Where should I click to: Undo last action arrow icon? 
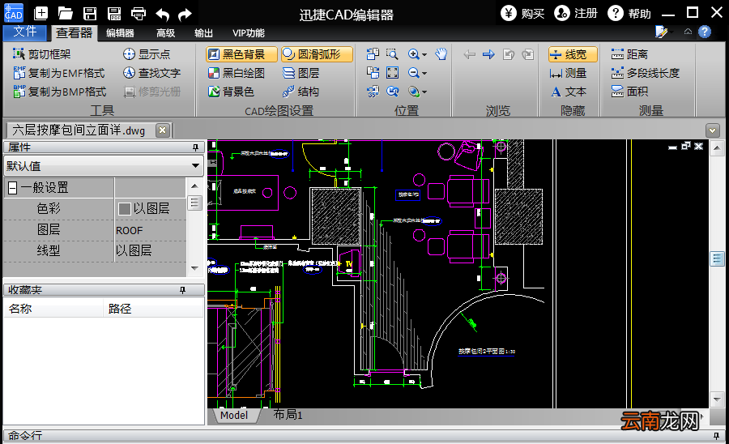(x=162, y=15)
